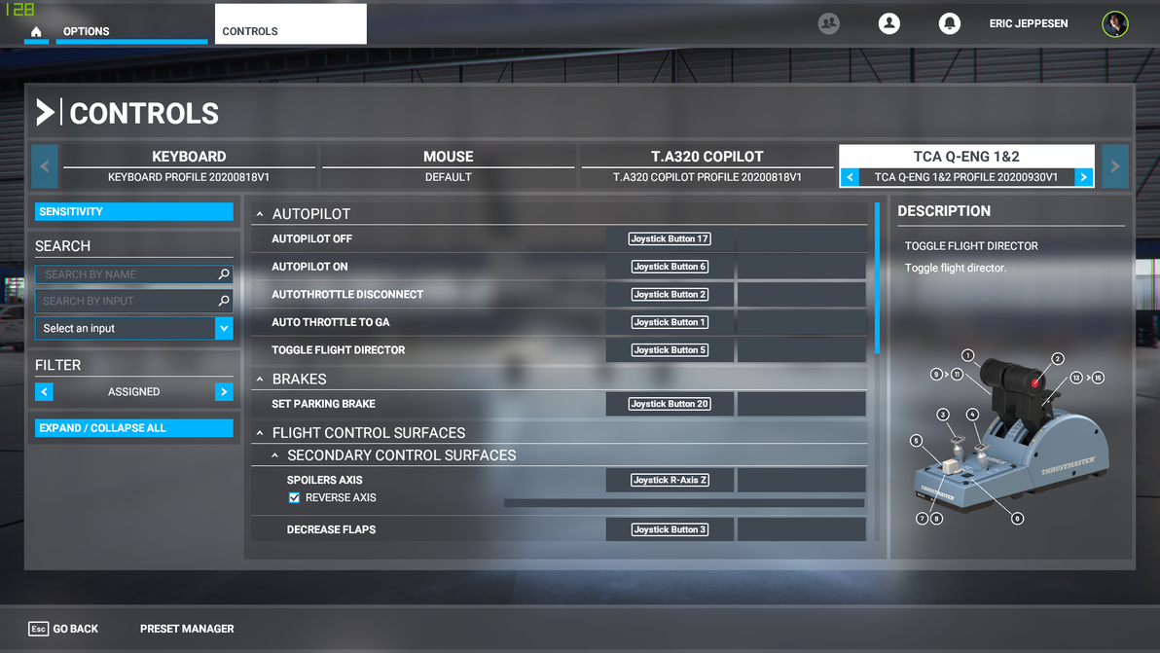Switch to the next TCA Q-ENG profile
This screenshot has height=653, width=1160.
pos(1084,177)
